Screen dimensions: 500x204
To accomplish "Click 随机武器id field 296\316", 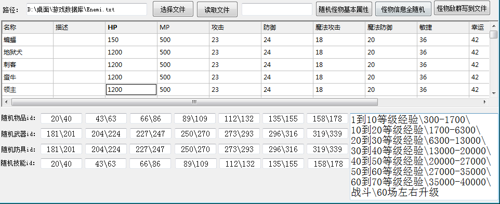I will click(x=283, y=134).
